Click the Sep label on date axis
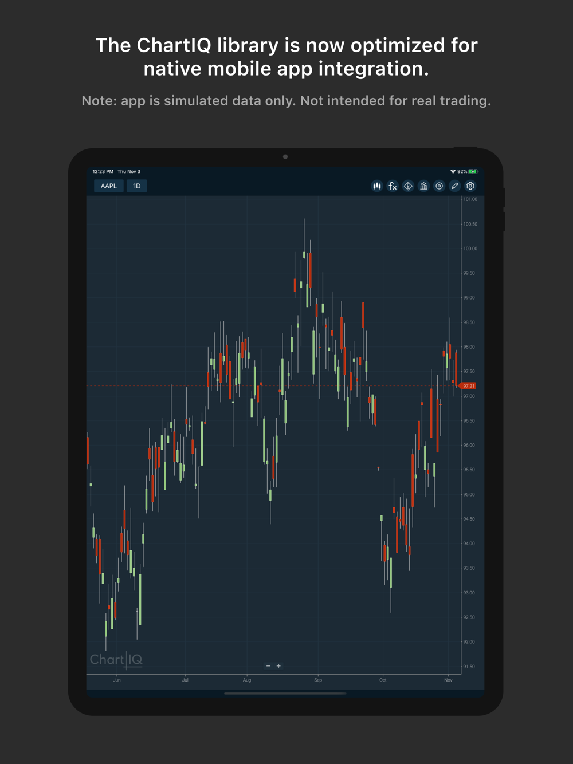Viewport: 573px width, 764px height. point(318,680)
